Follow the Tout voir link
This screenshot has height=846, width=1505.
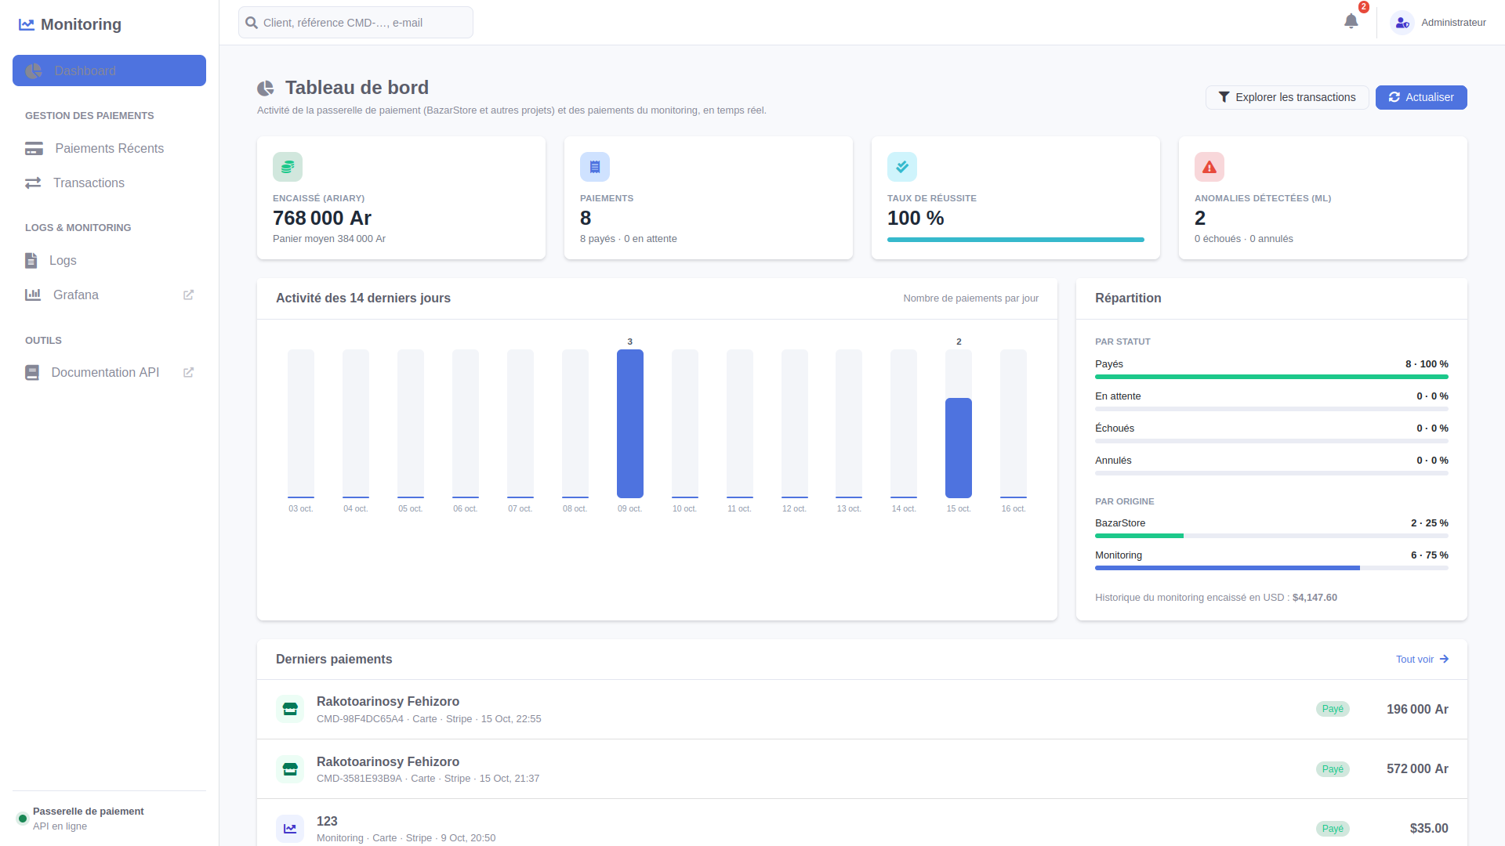click(1422, 660)
